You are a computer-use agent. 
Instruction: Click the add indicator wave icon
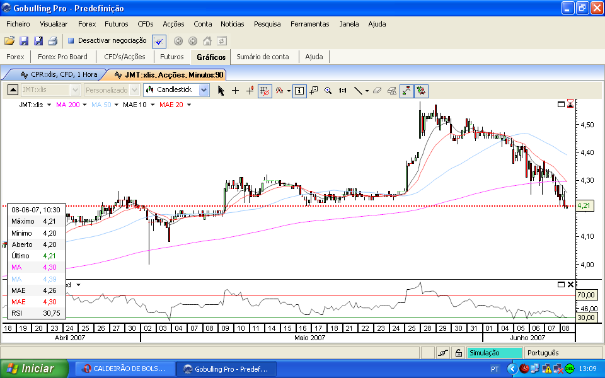280,91
